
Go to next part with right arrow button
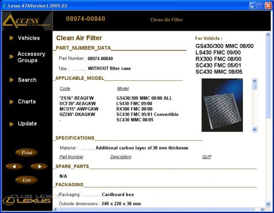coord(39,166)
